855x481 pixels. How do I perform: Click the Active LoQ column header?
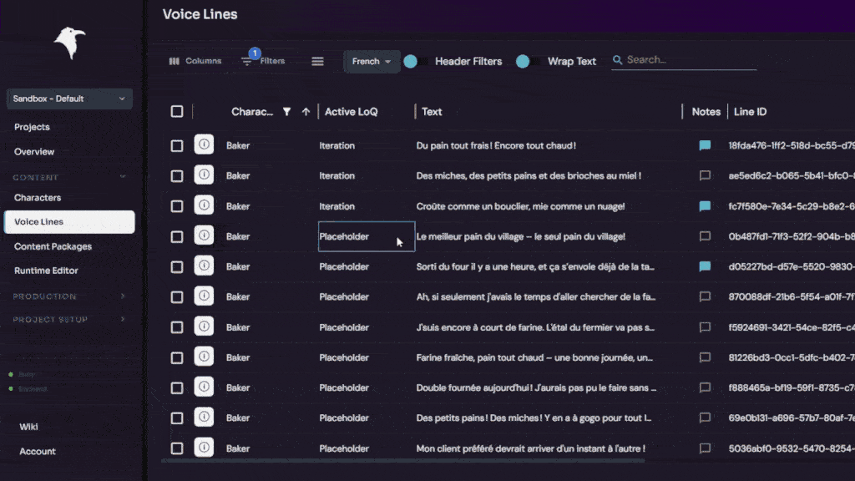(x=352, y=112)
